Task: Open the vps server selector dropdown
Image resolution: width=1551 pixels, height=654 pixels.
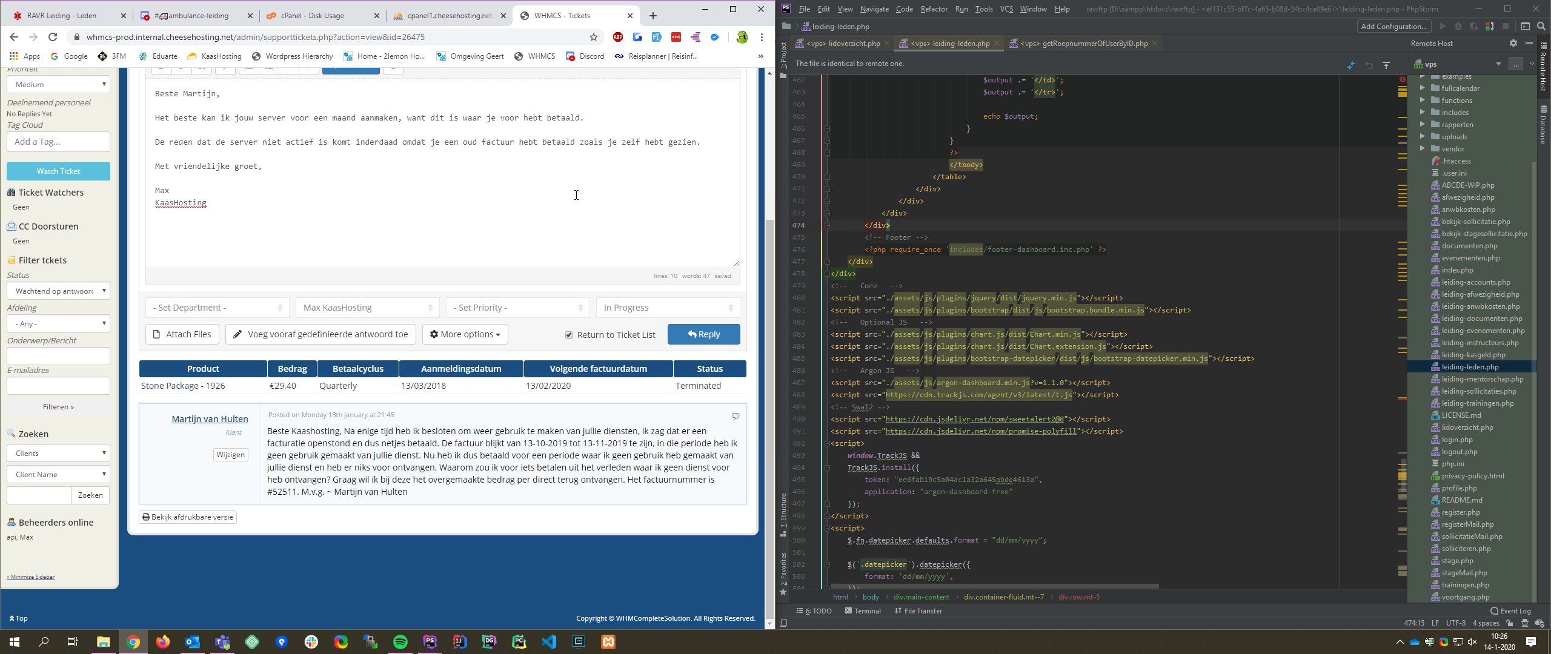Action: pyautogui.click(x=1498, y=64)
